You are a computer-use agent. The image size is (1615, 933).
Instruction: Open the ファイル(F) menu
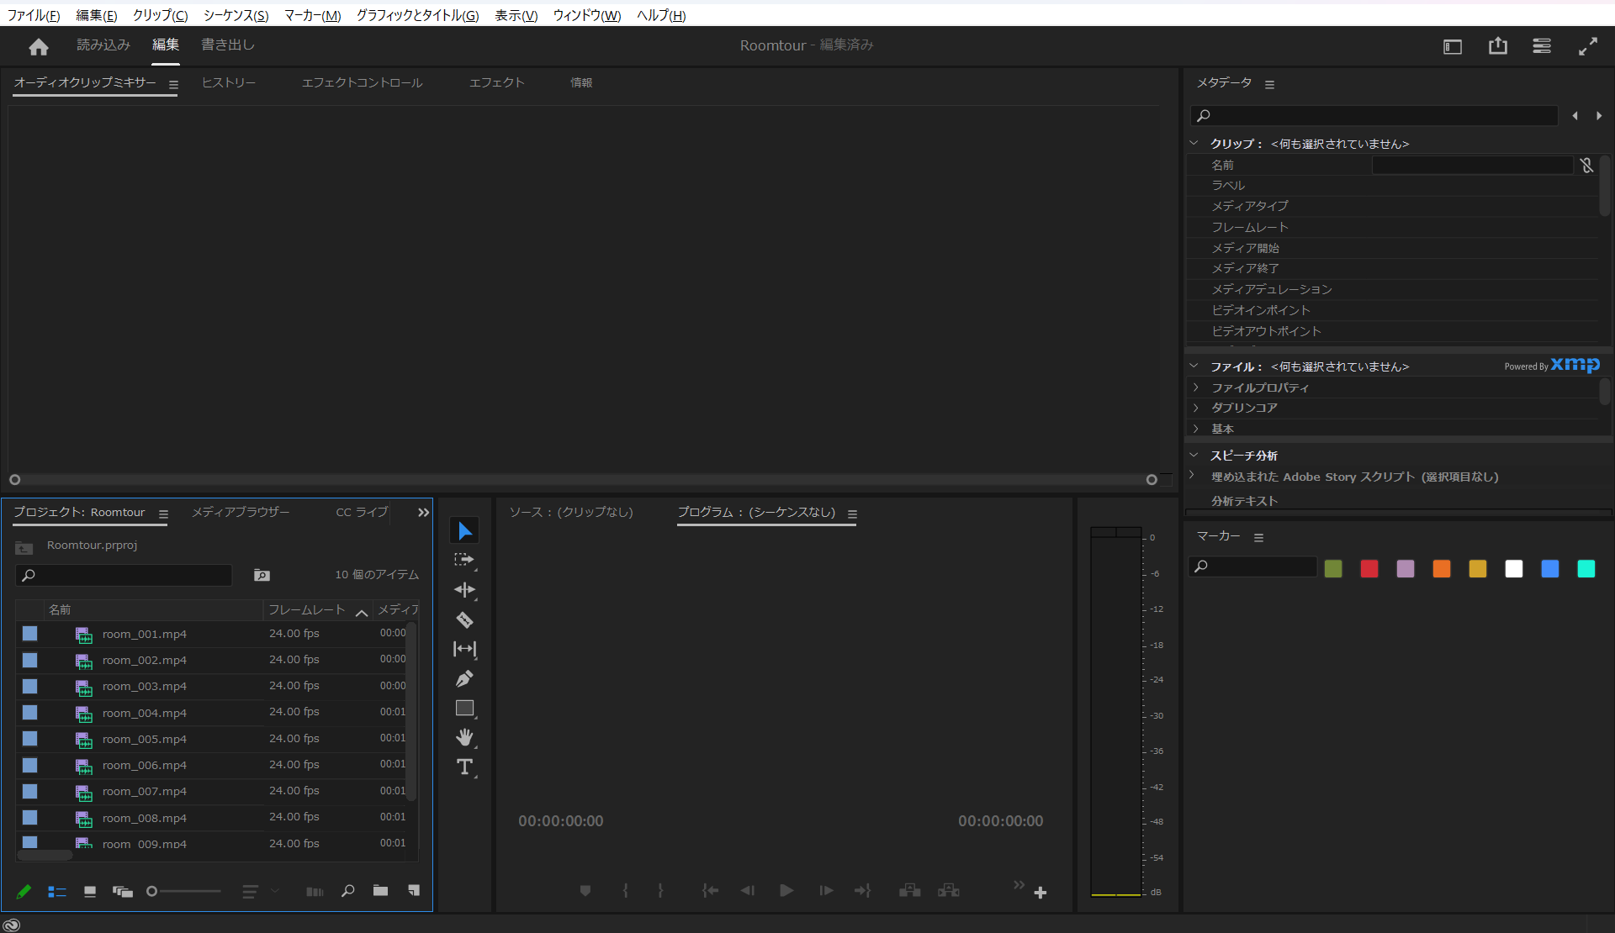click(34, 15)
